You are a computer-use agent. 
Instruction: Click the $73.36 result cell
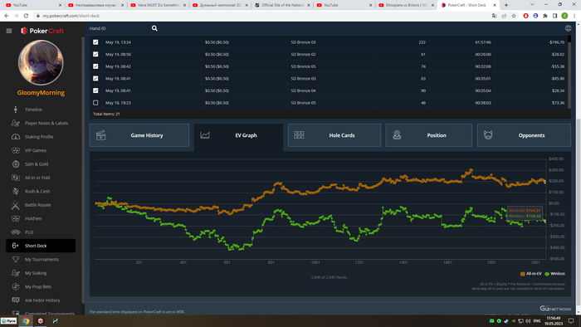[x=558, y=103]
